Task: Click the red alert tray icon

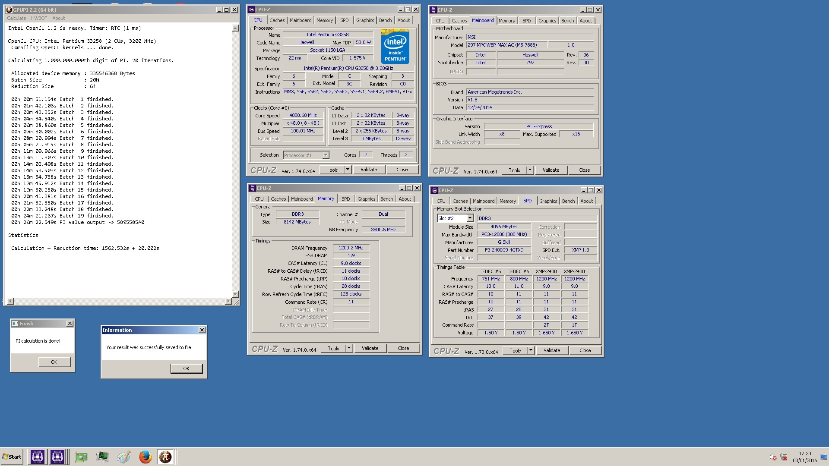Action: (773, 457)
